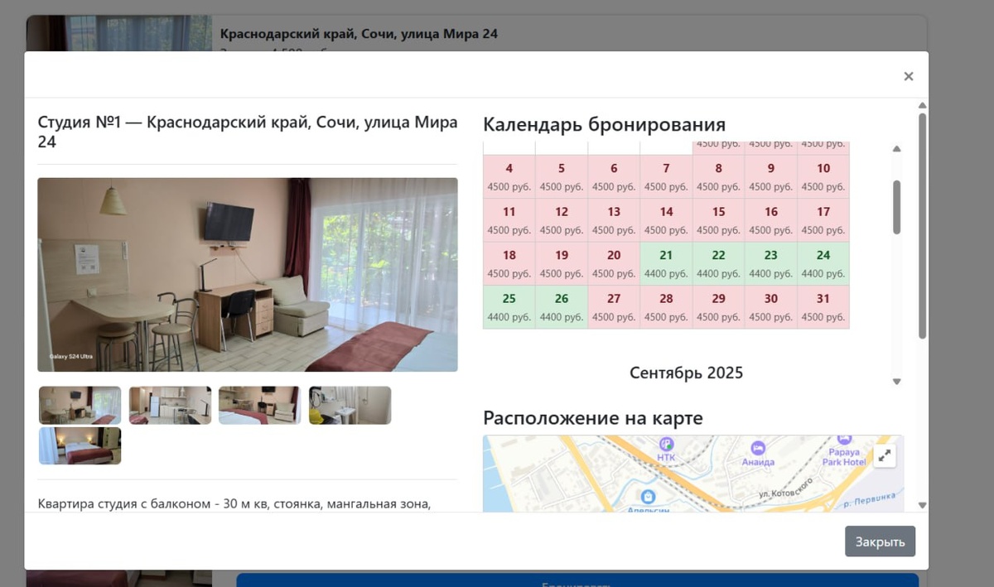
Task: Click the р. Первинка river label on the map
Action: (x=869, y=499)
